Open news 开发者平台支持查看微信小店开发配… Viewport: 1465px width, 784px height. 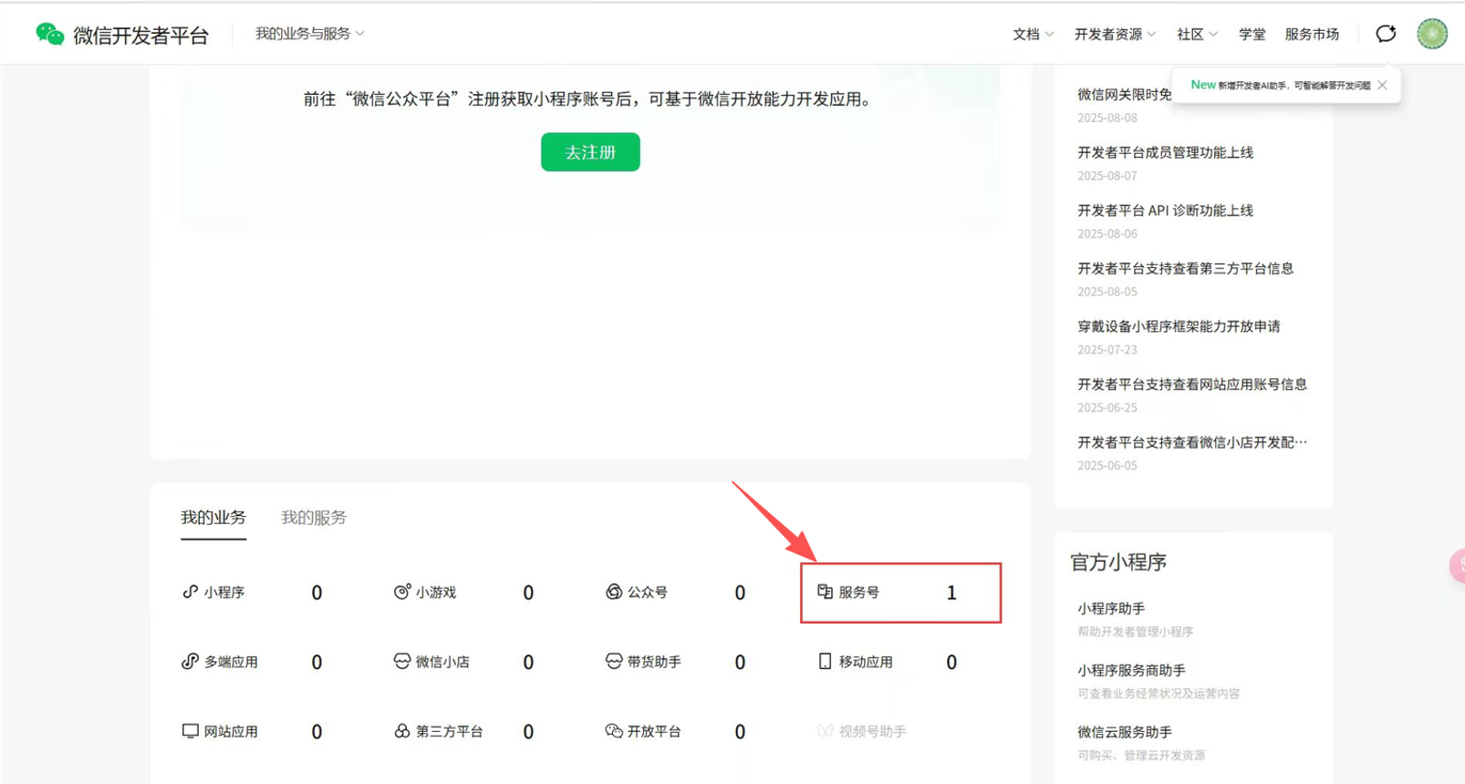point(1192,442)
